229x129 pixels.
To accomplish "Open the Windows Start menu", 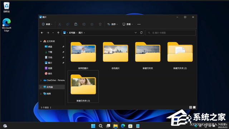I will coord(93,126).
